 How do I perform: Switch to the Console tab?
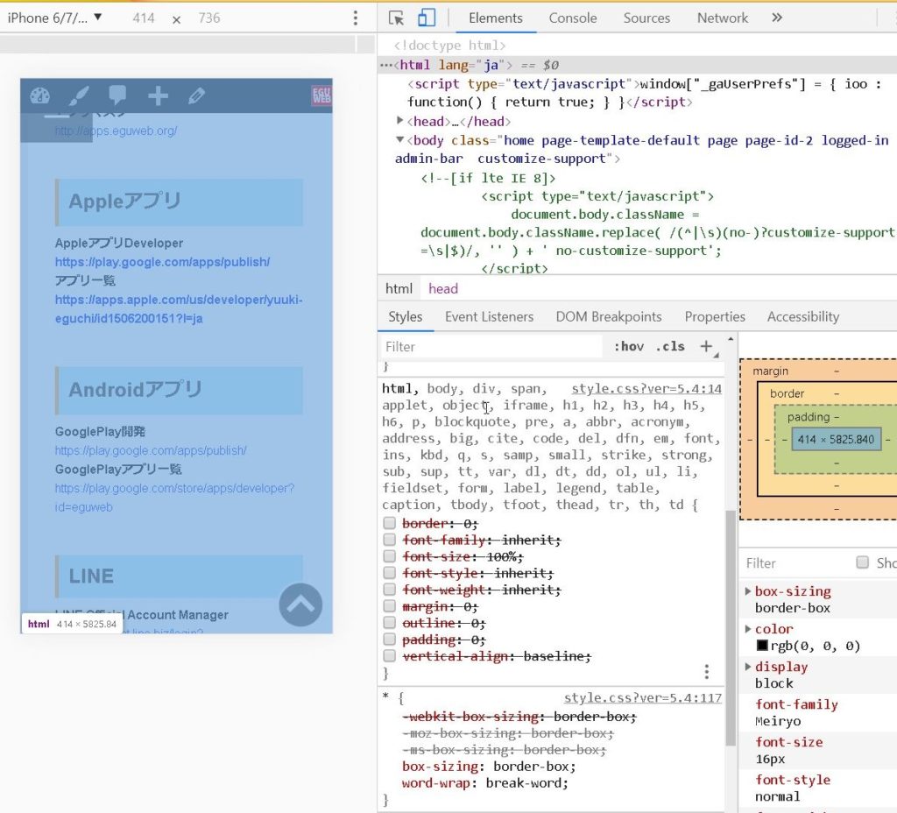click(572, 18)
